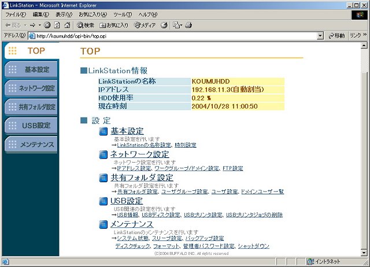Expand the リンク links bar chevron
370x267 pixels.
(x=365, y=35)
